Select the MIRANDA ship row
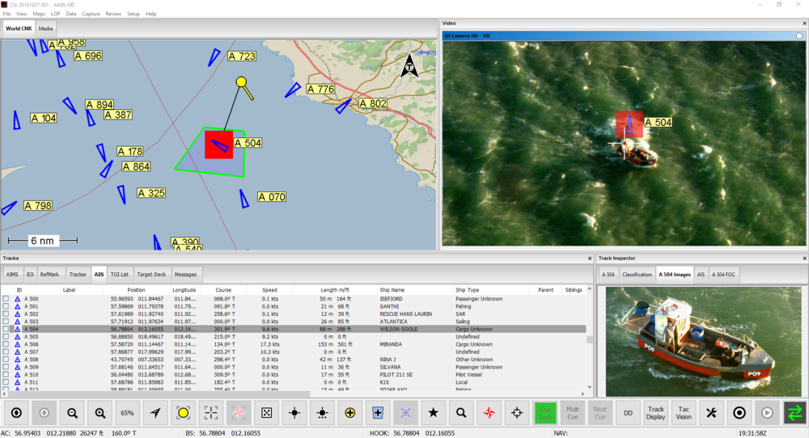The width and height of the screenshot is (809, 438). click(x=294, y=344)
